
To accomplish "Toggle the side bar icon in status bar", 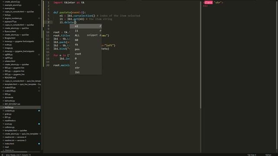I will [3, 155].
